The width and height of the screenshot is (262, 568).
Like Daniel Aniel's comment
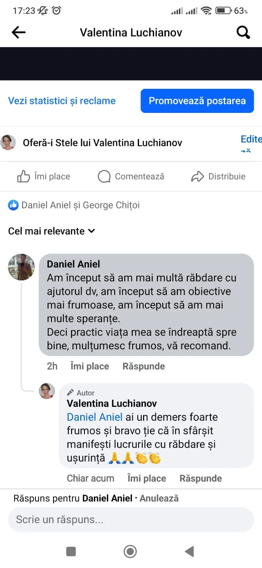(89, 366)
